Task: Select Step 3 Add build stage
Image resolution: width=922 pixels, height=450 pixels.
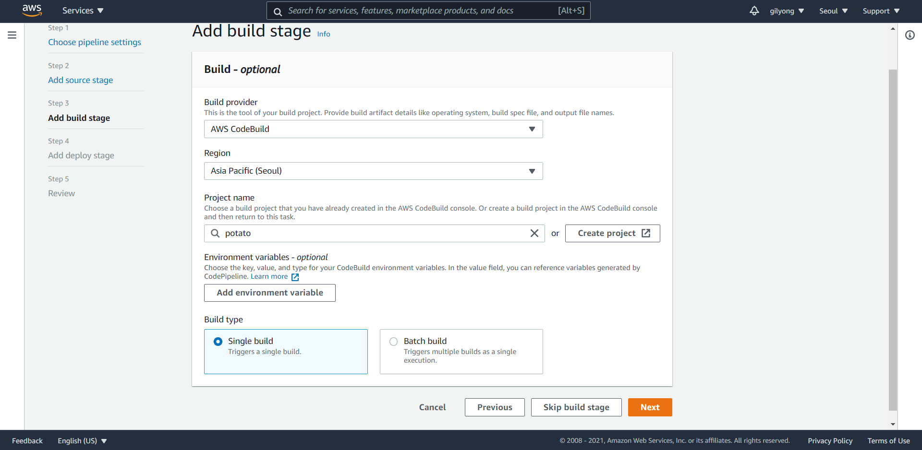Action: tap(79, 118)
